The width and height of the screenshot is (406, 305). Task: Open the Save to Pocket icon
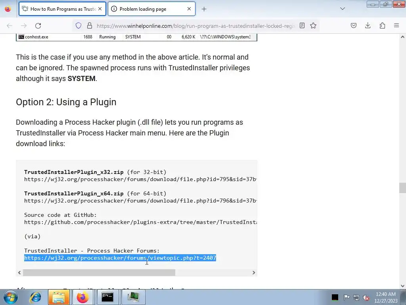[x=353, y=25]
